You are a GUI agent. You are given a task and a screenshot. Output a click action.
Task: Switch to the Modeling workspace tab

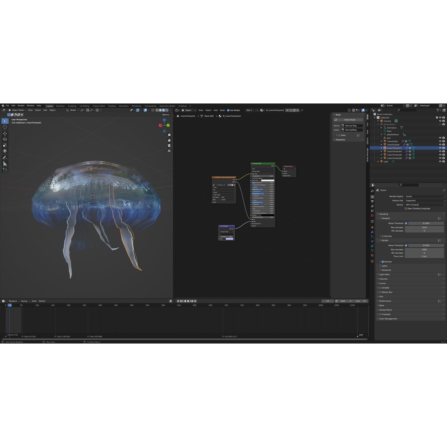60,106
